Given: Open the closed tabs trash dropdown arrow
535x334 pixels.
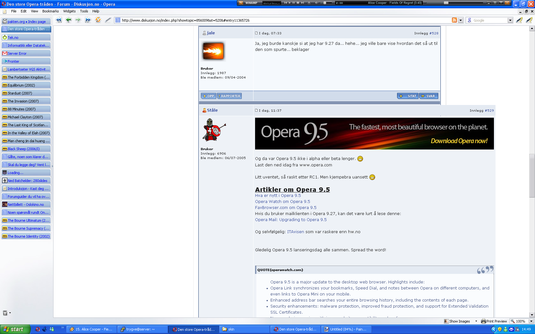Looking at the screenshot, I should pyautogui.click(x=10, y=313).
